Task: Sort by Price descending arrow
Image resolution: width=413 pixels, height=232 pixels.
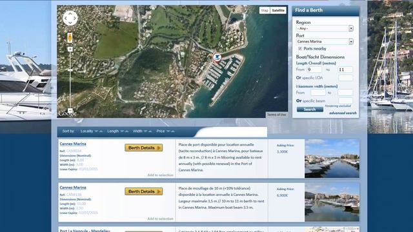Action: click(168, 131)
